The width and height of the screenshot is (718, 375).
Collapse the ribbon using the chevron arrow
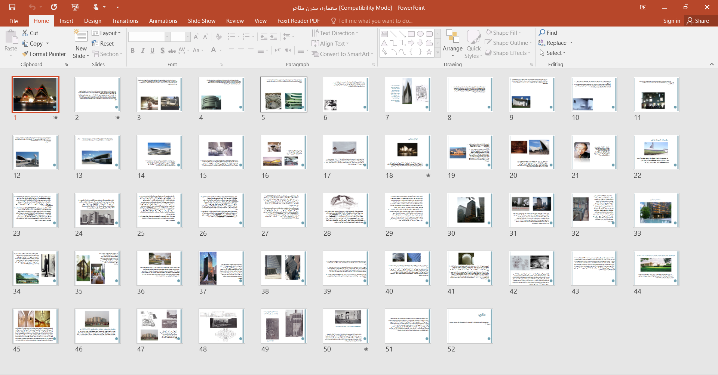tap(712, 64)
